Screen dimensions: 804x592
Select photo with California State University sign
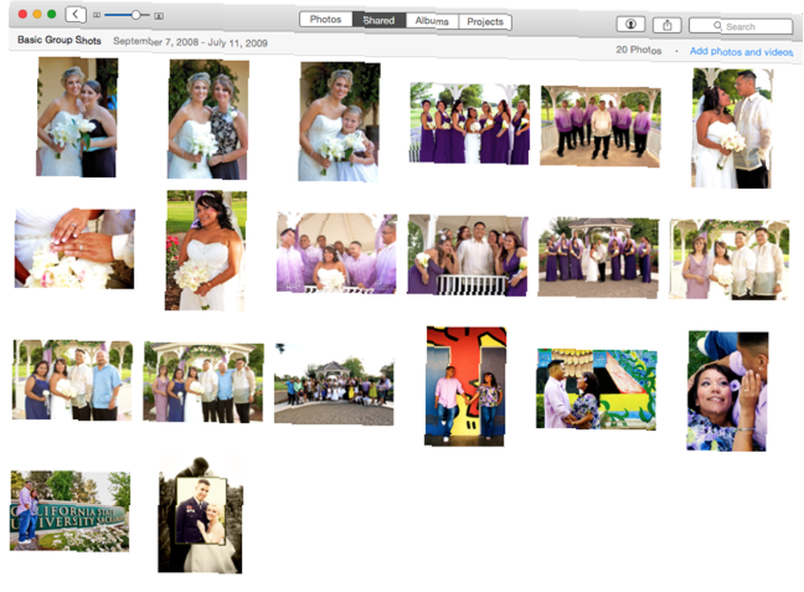(70, 511)
